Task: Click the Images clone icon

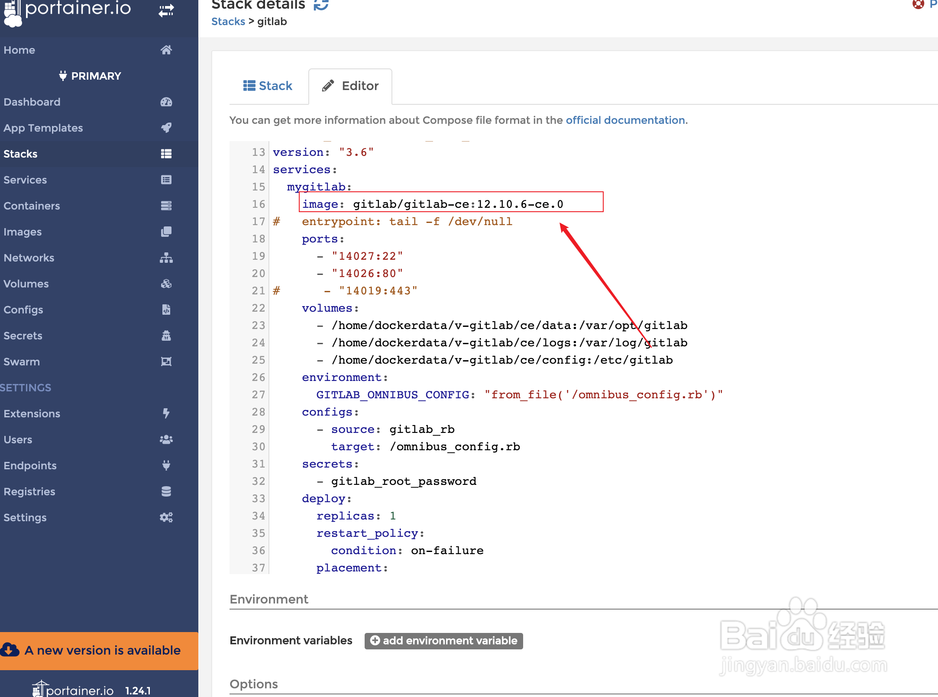Action: pyautogui.click(x=166, y=232)
